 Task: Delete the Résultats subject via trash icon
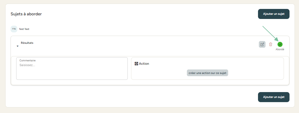pyautogui.click(x=271, y=44)
